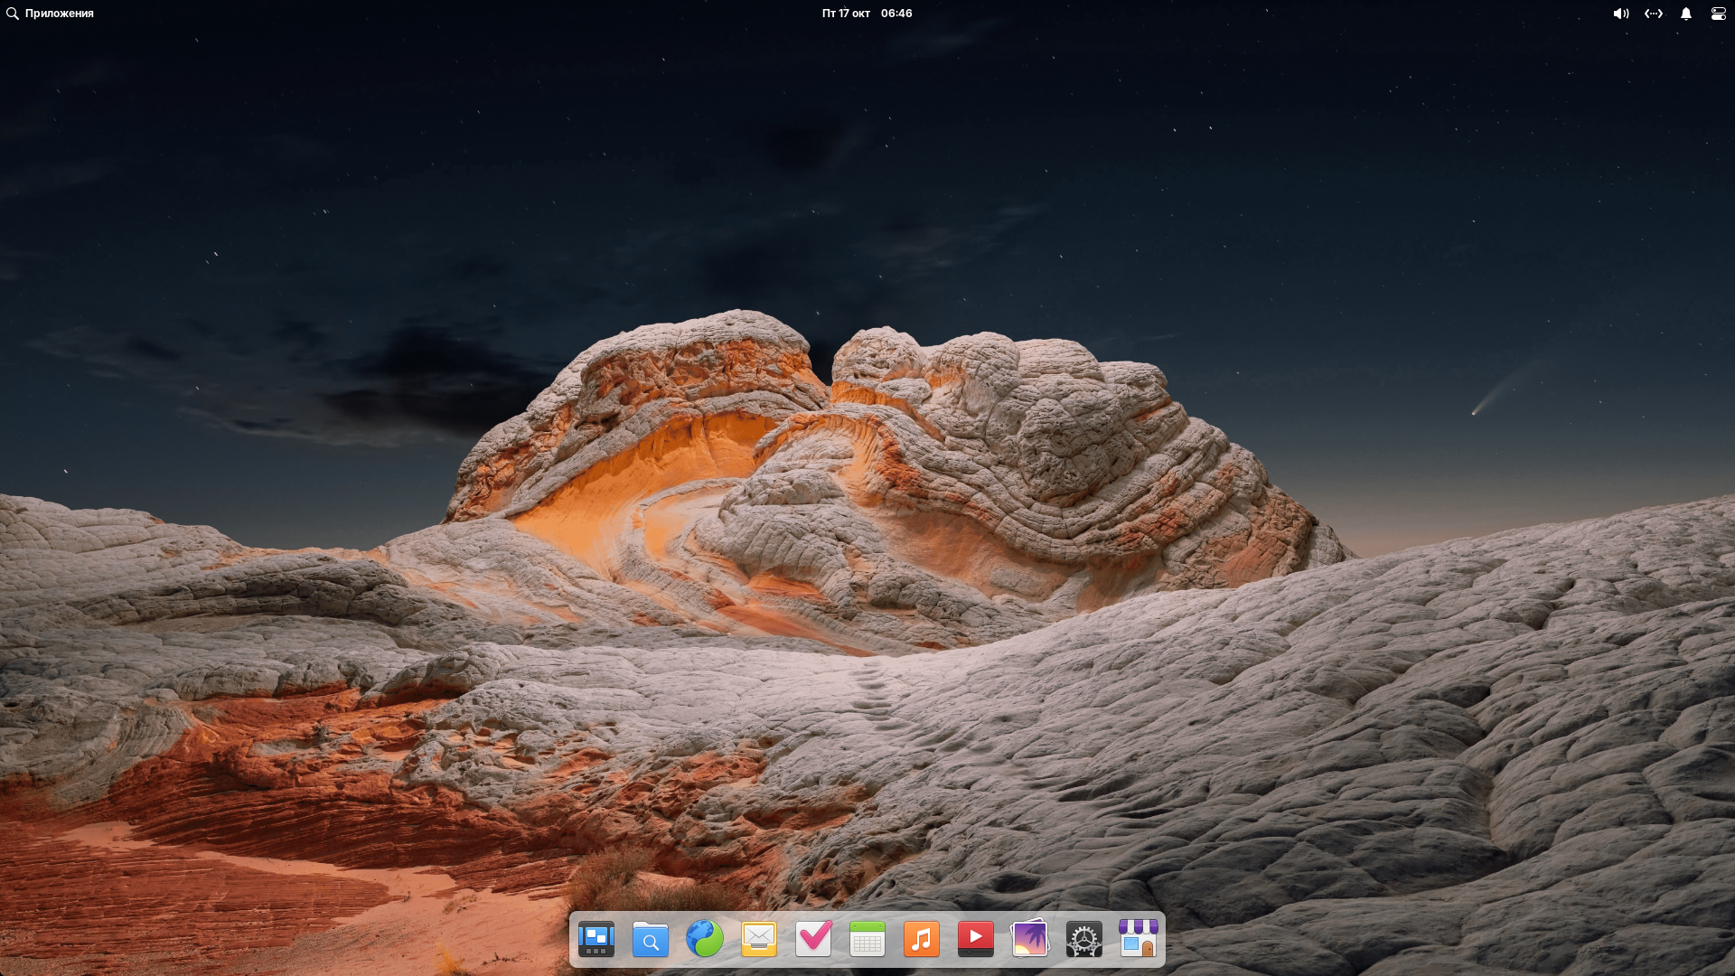
Task: Open the Videos player app
Action: 976,939
